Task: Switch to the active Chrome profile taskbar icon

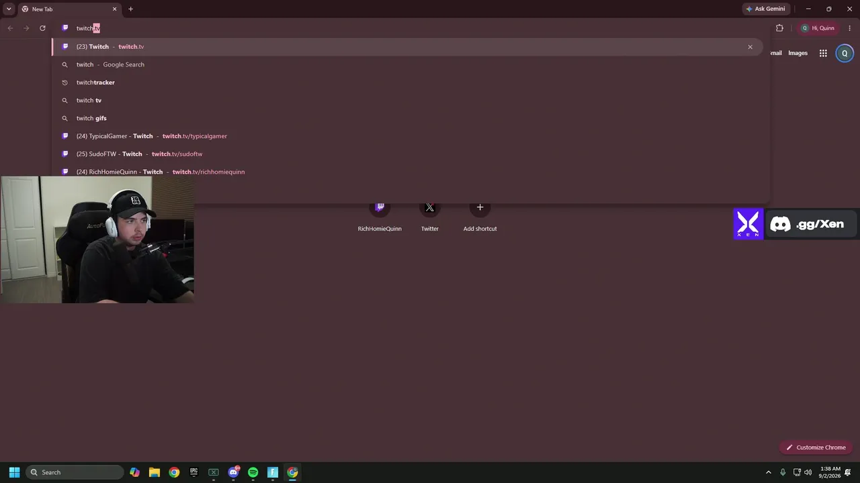Action: tap(292, 472)
